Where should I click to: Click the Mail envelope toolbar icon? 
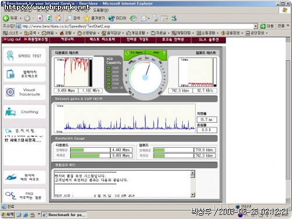144,19
